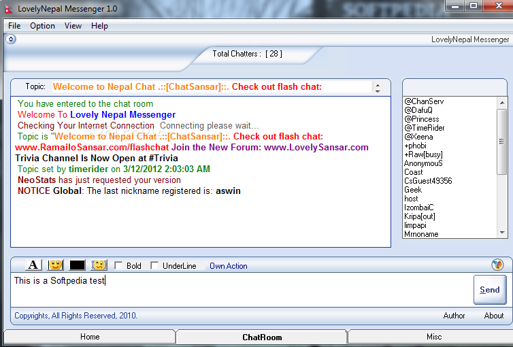Switch to the Home tab
Screen dimensions: 513x347
coord(90,337)
